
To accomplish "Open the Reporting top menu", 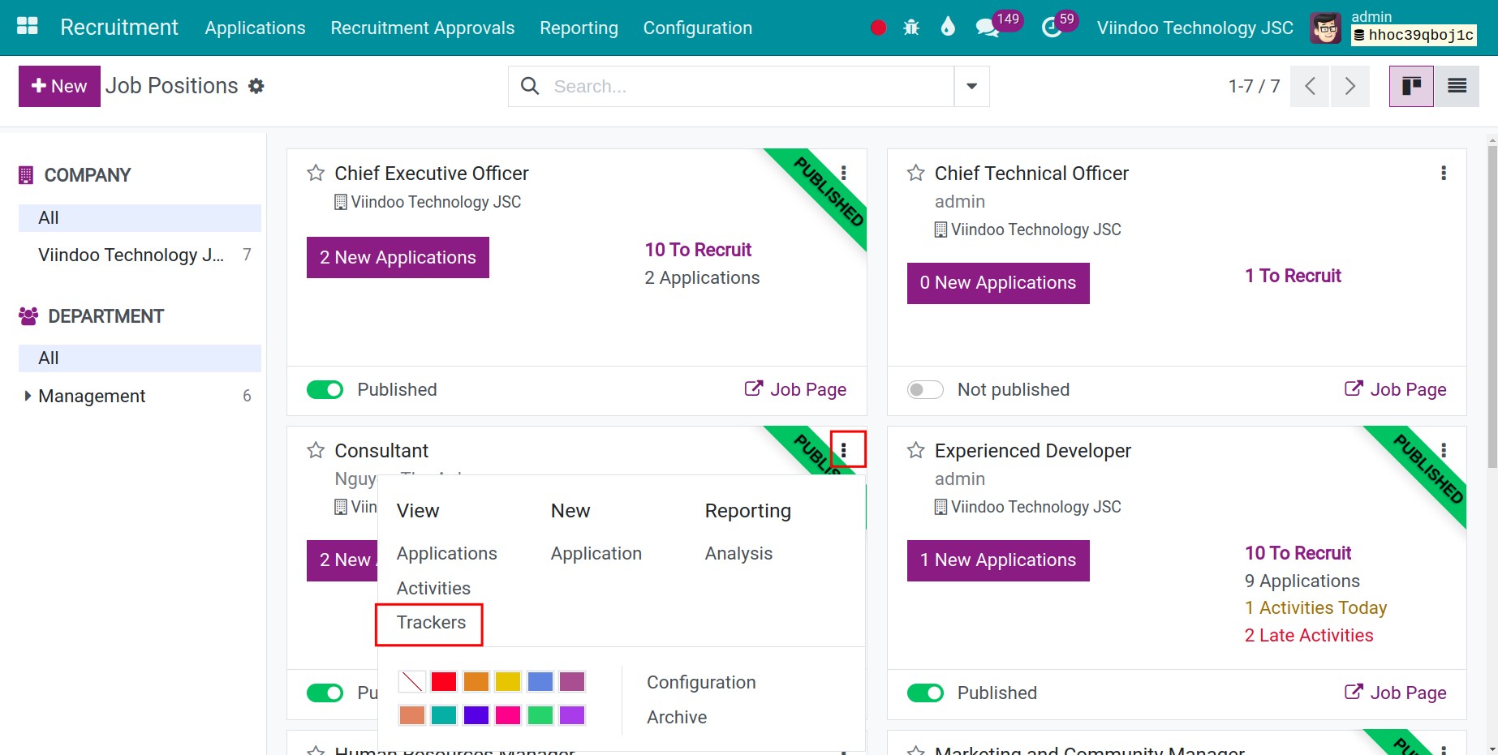I will (579, 28).
